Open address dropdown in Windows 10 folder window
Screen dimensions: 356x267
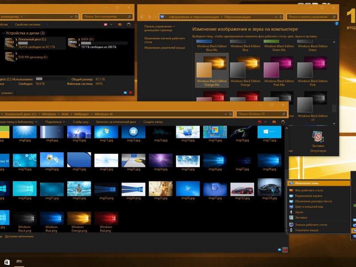(226, 114)
